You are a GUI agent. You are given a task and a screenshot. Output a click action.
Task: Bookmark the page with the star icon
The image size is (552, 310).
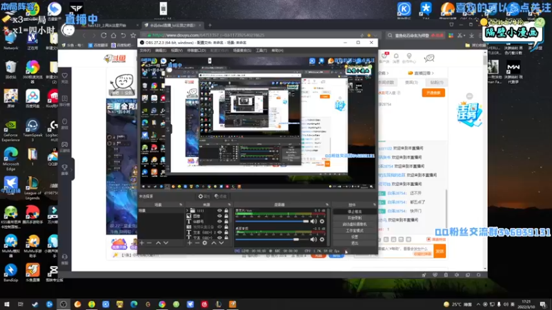coord(133,35)
